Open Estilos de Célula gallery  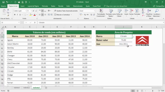[x=119, y=13]
